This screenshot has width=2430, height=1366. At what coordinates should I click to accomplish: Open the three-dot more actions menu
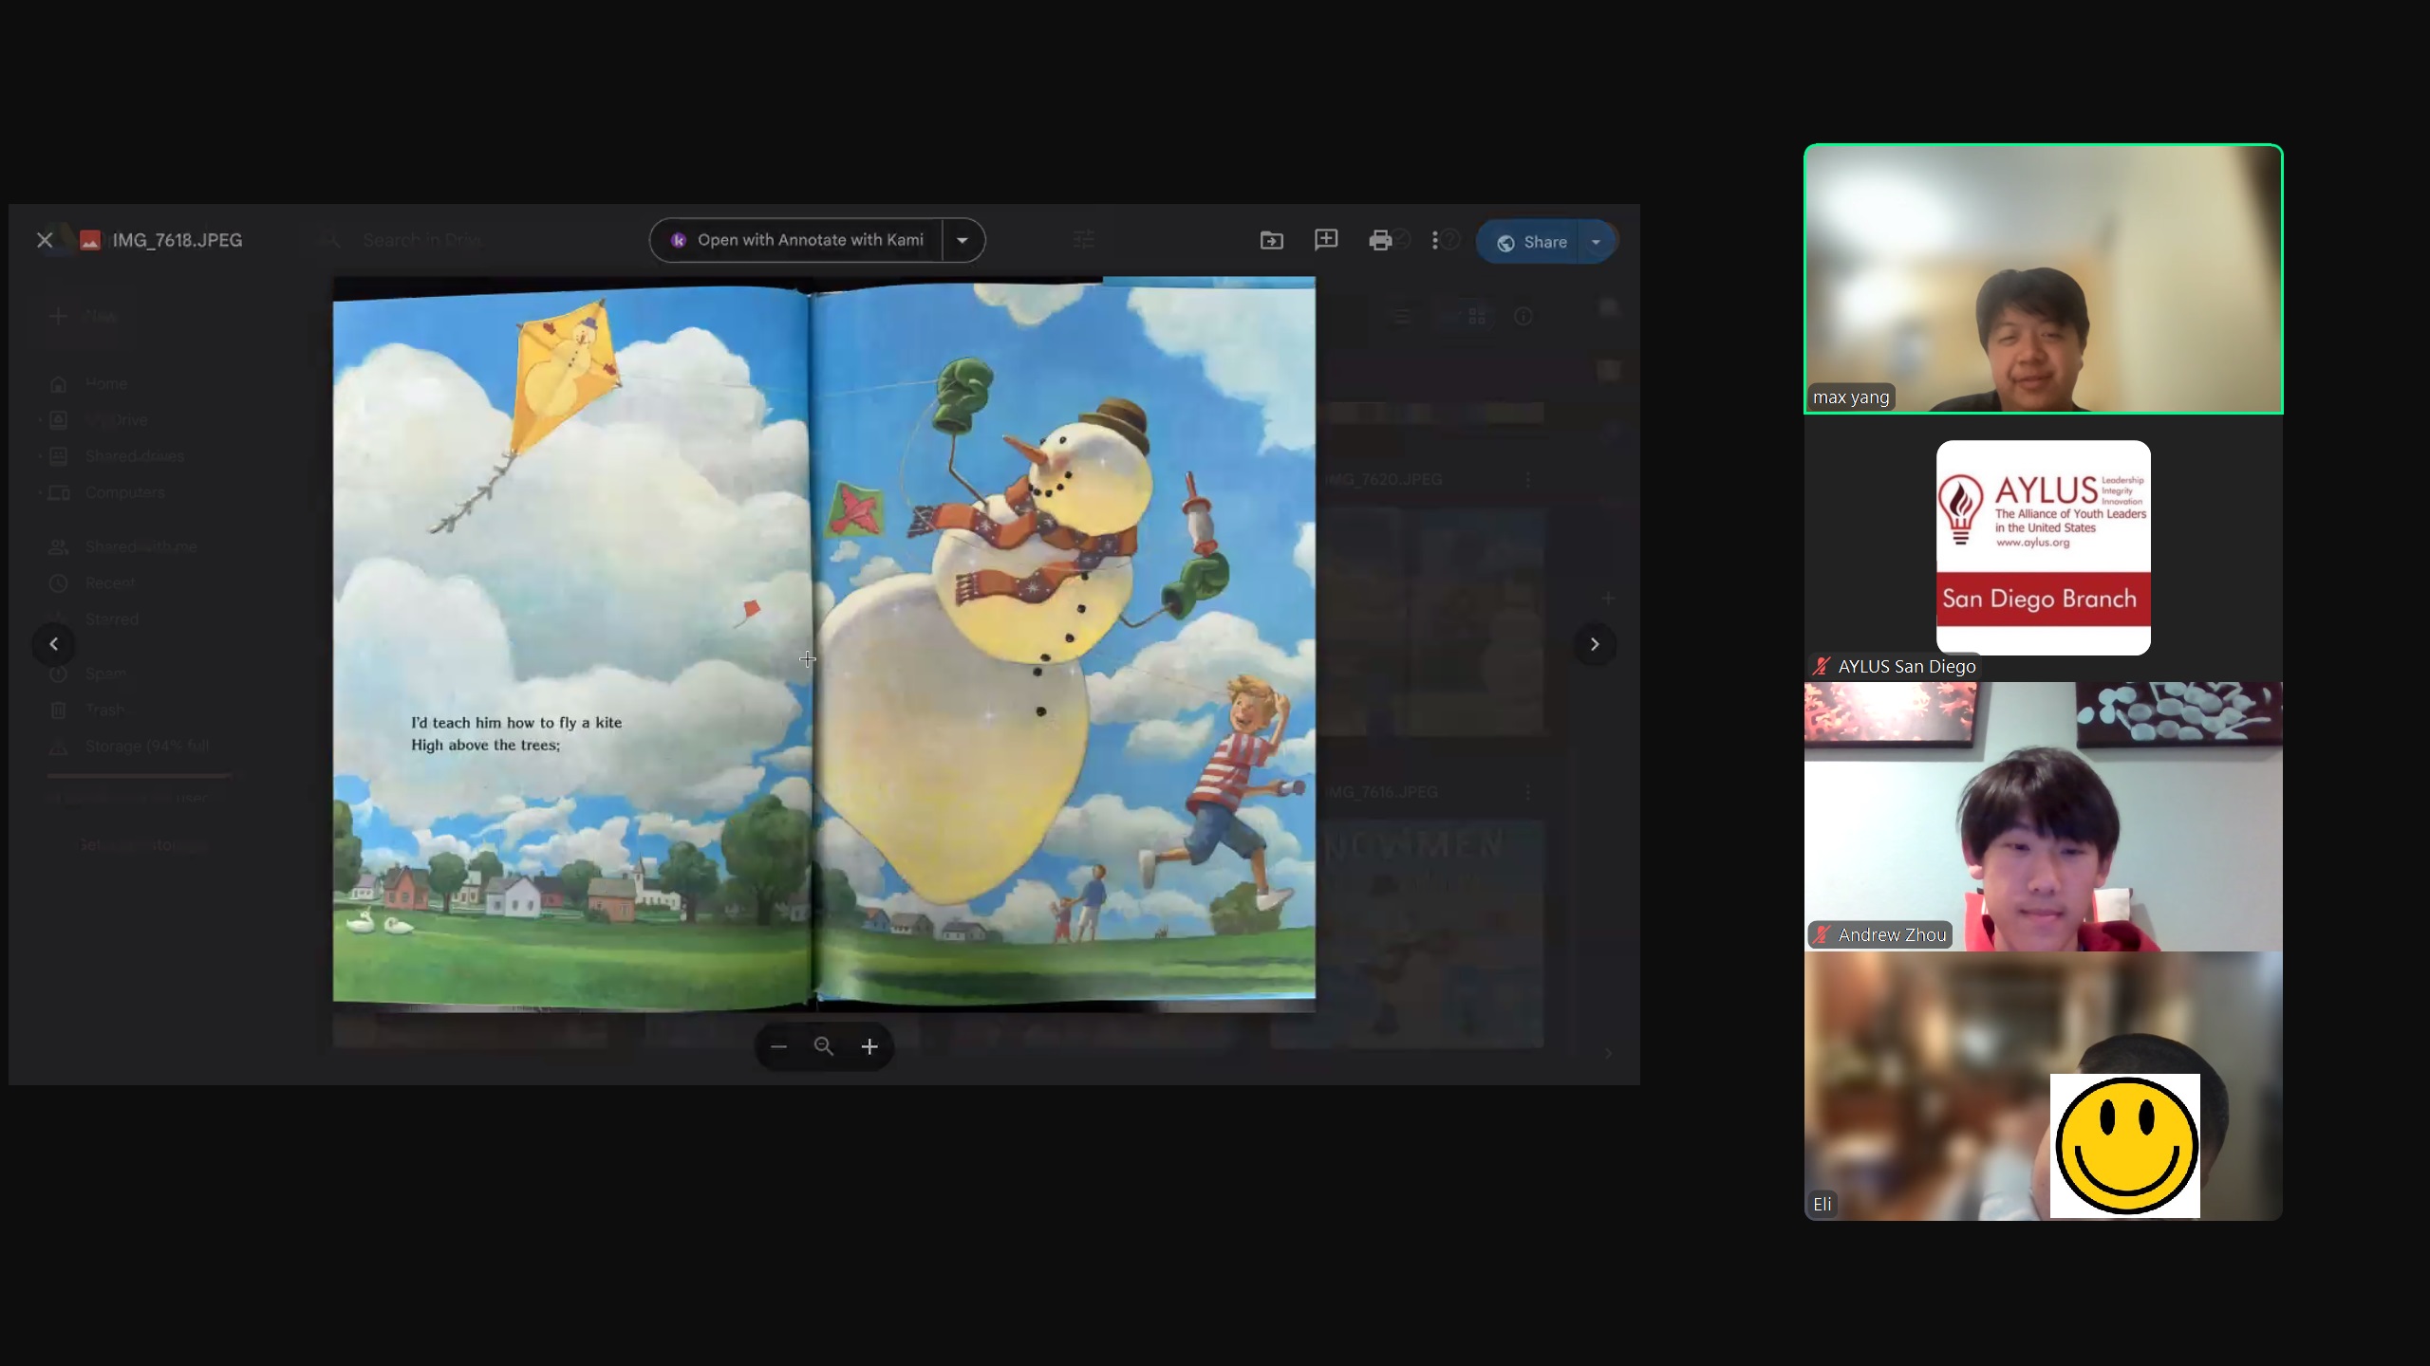1434,241
